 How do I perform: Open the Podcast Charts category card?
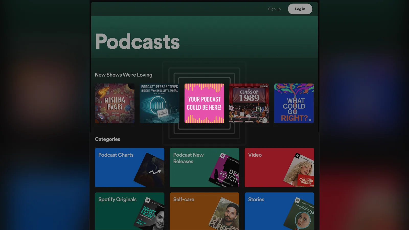[x=130, y=167]
